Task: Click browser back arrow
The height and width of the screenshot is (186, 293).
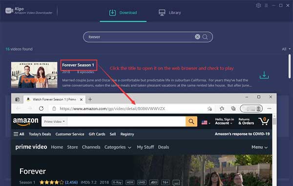Action: click(19, 108)
